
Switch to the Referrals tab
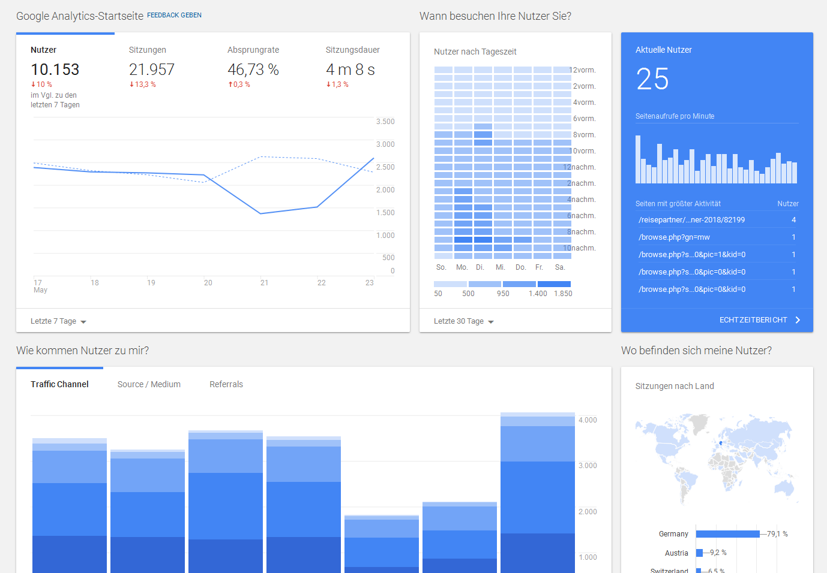click(x=226, y=384)
